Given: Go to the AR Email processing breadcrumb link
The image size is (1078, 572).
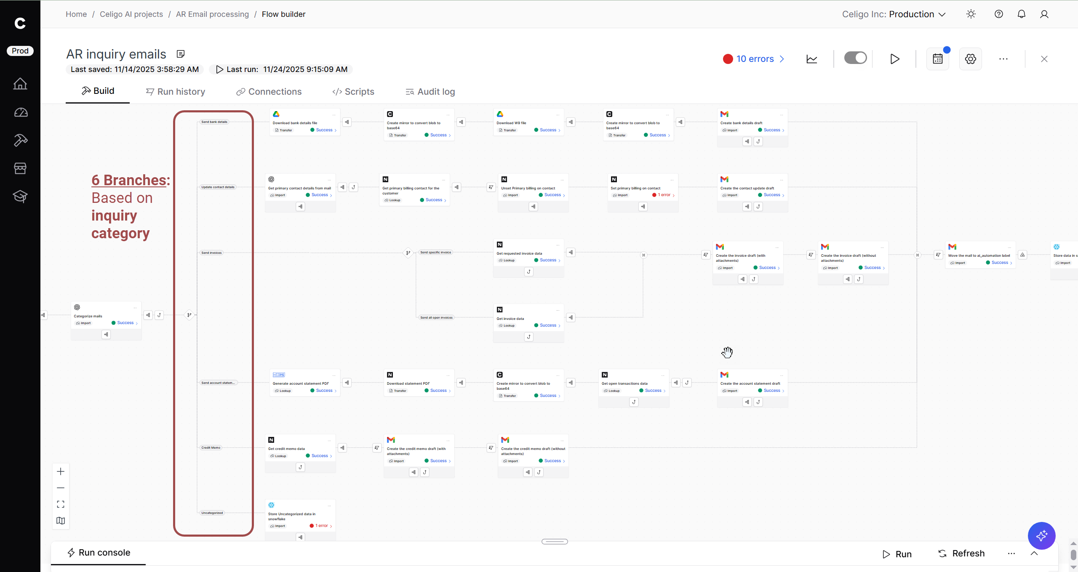Looking at the screenshot, I should point(212,14).
